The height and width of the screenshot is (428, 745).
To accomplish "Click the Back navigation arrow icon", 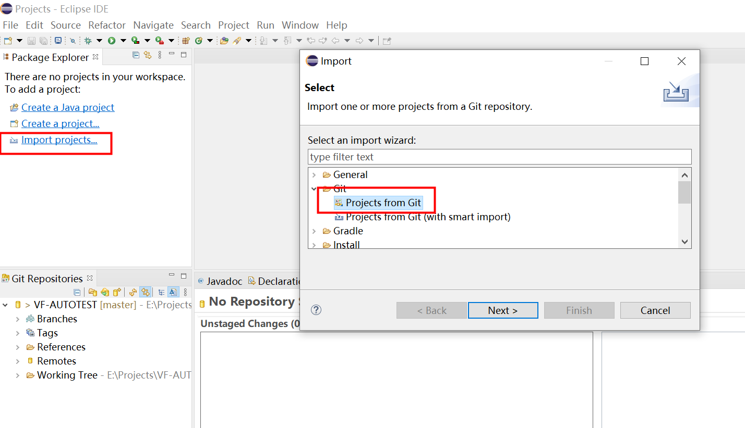I will click(335, 41).
